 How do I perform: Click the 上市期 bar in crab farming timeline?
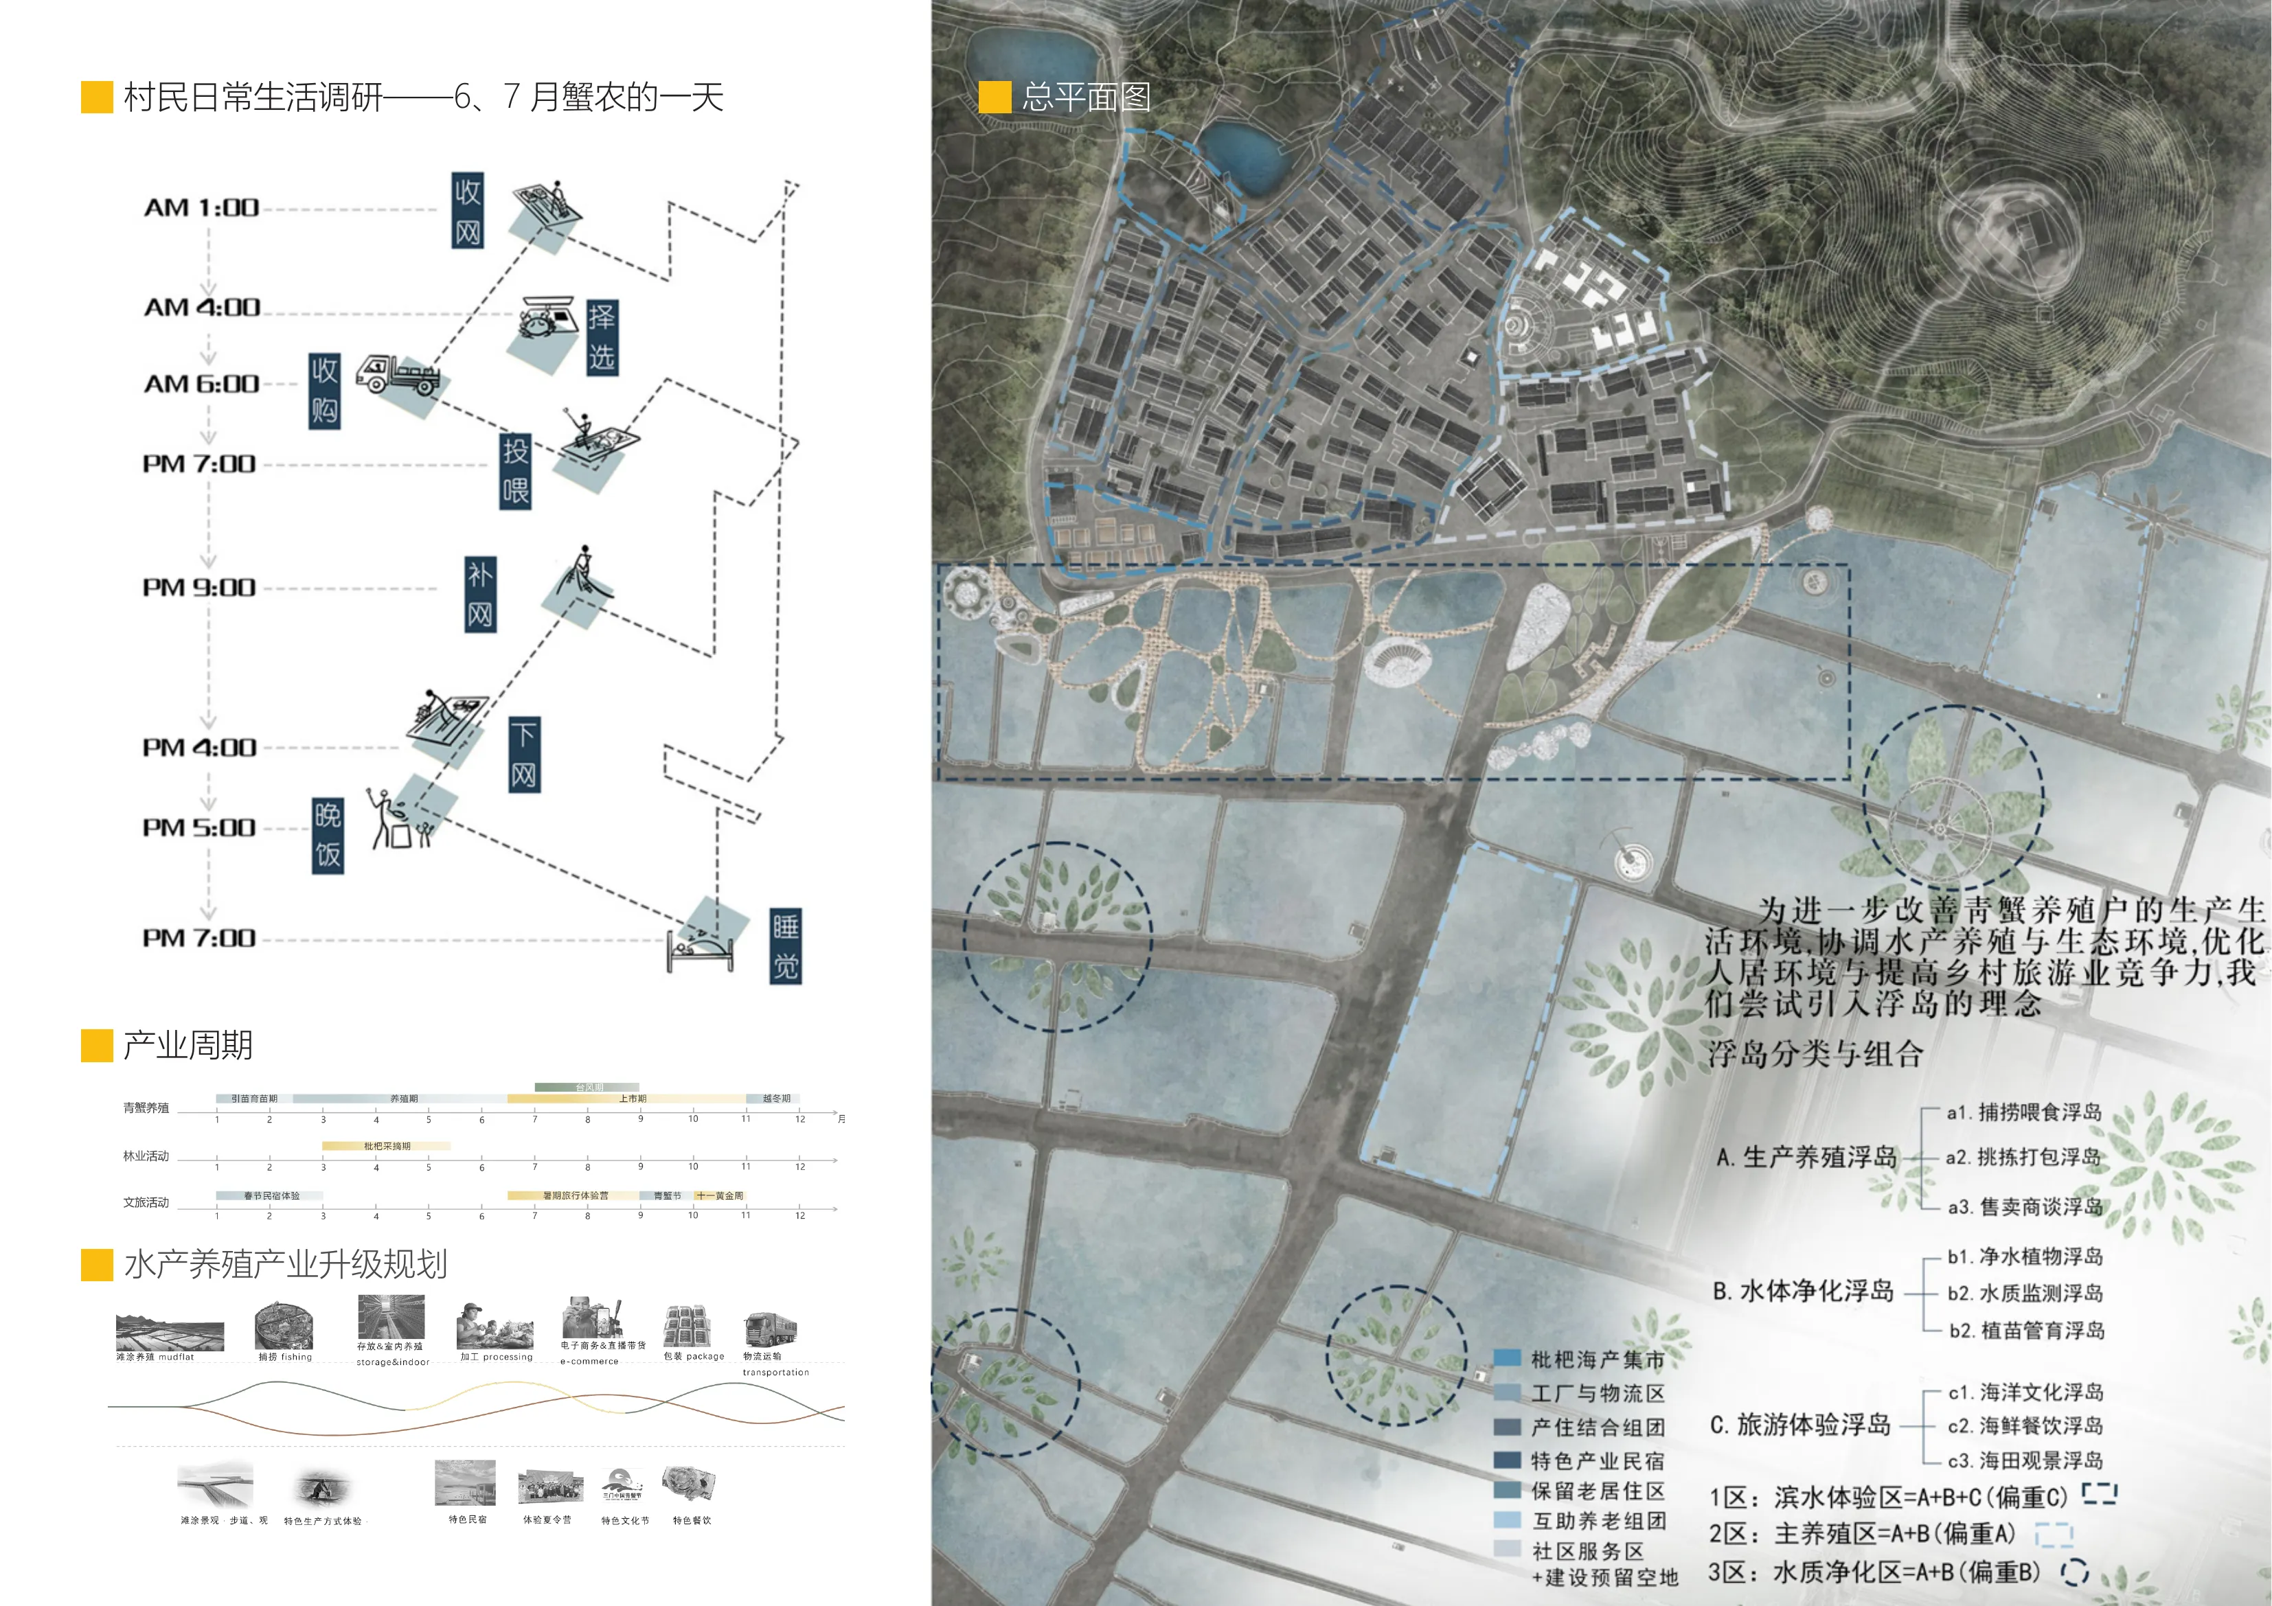pos(631,1099)
